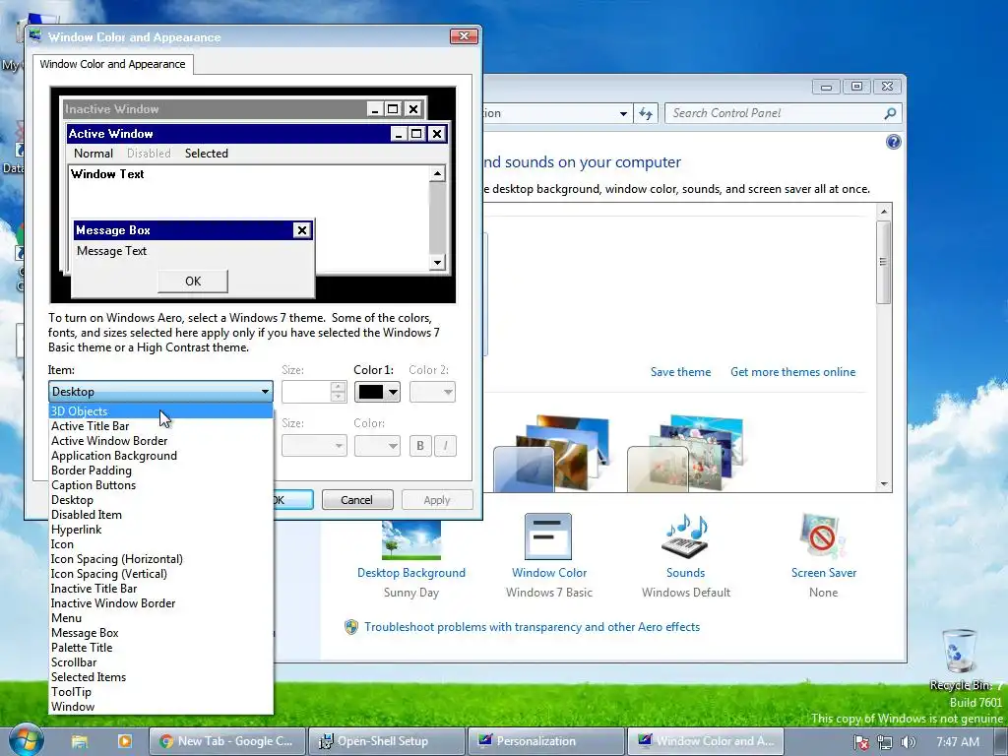Click Selected menu item in the preview
The image size is (1008, 756).
[207, 154]
